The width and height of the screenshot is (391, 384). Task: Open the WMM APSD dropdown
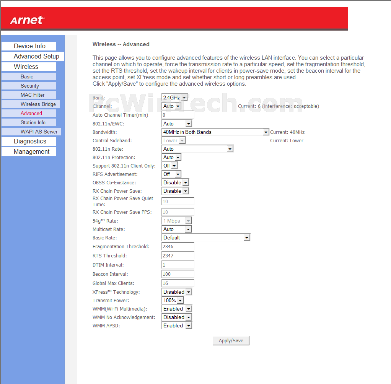click(177, 325)
